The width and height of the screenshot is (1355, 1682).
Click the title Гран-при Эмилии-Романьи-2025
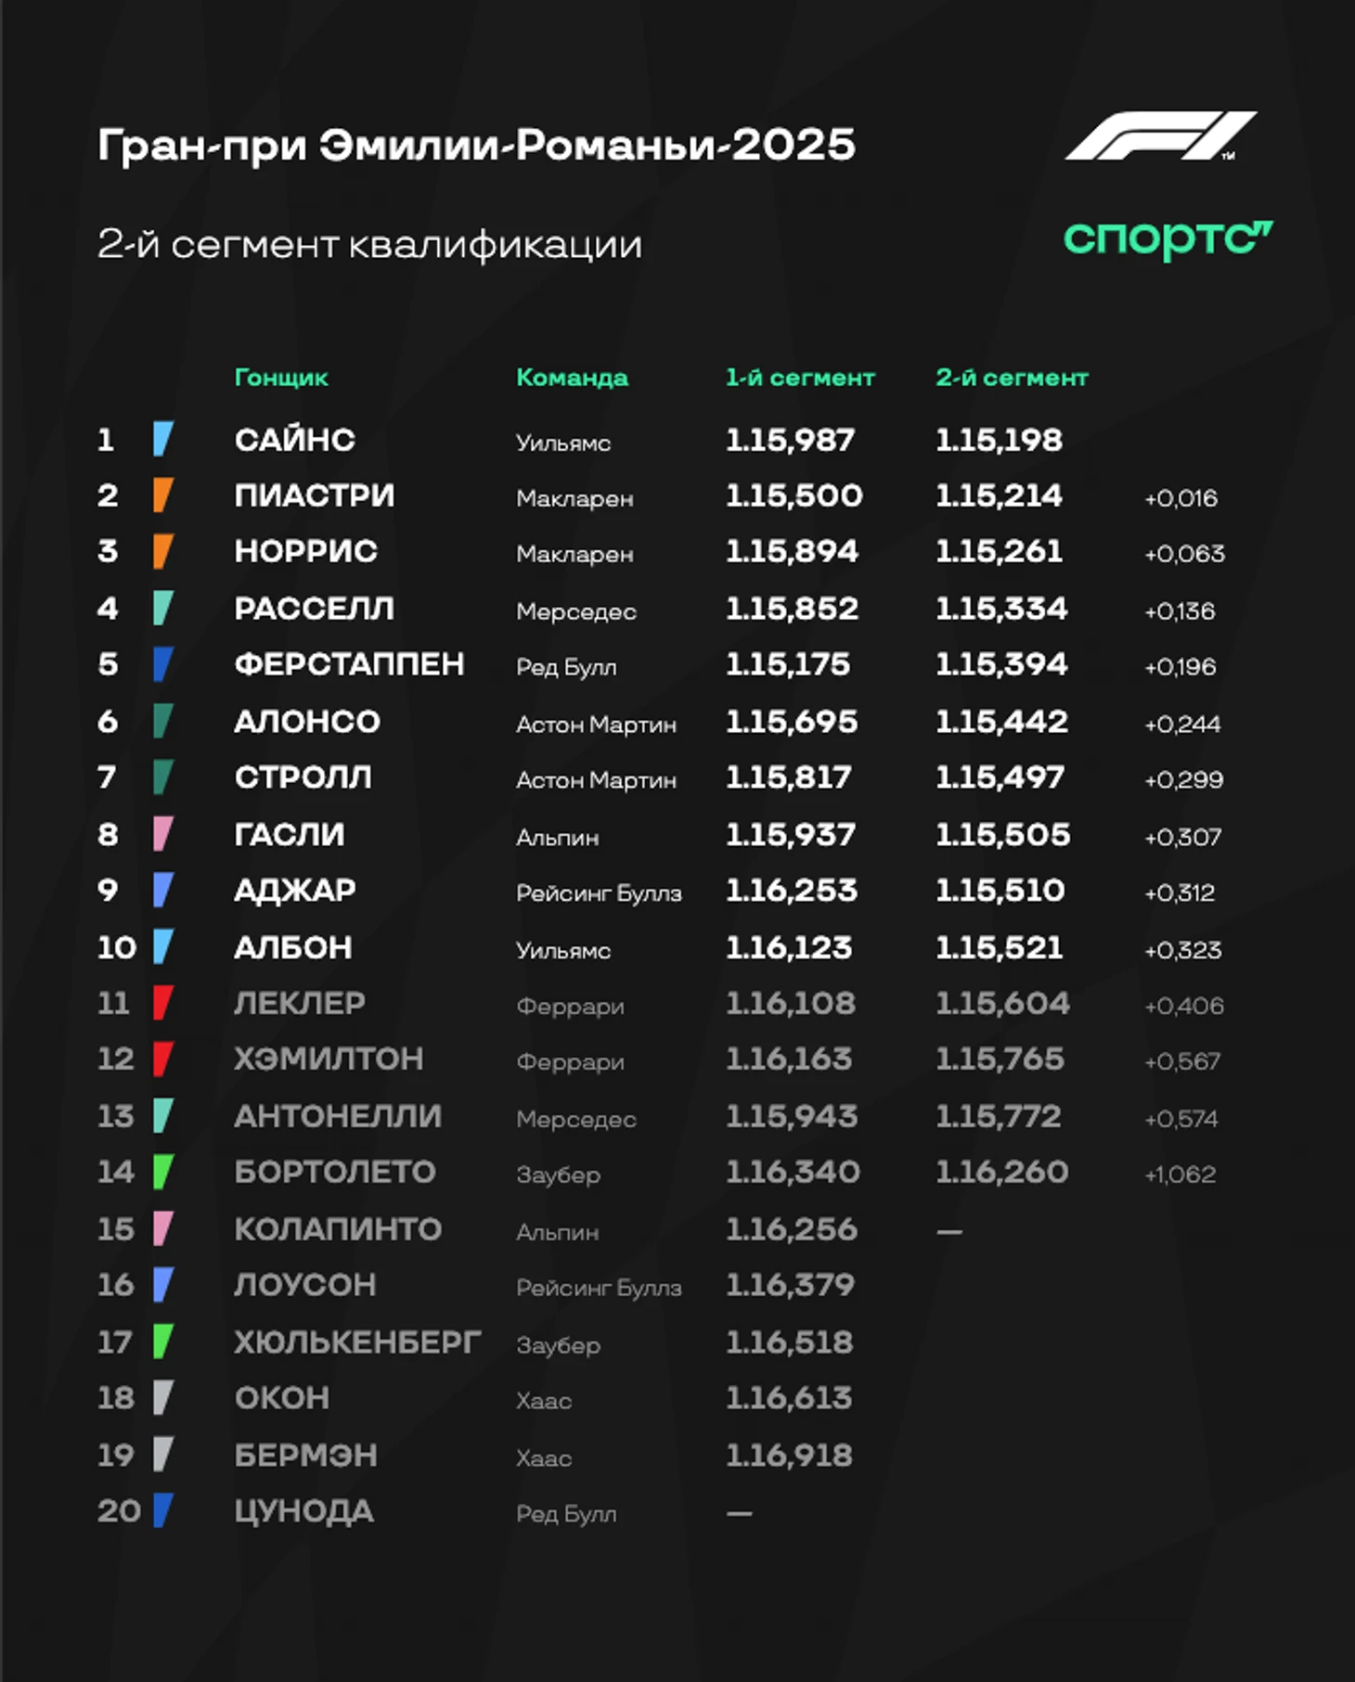pyautogui.click(x=476, y=146)
